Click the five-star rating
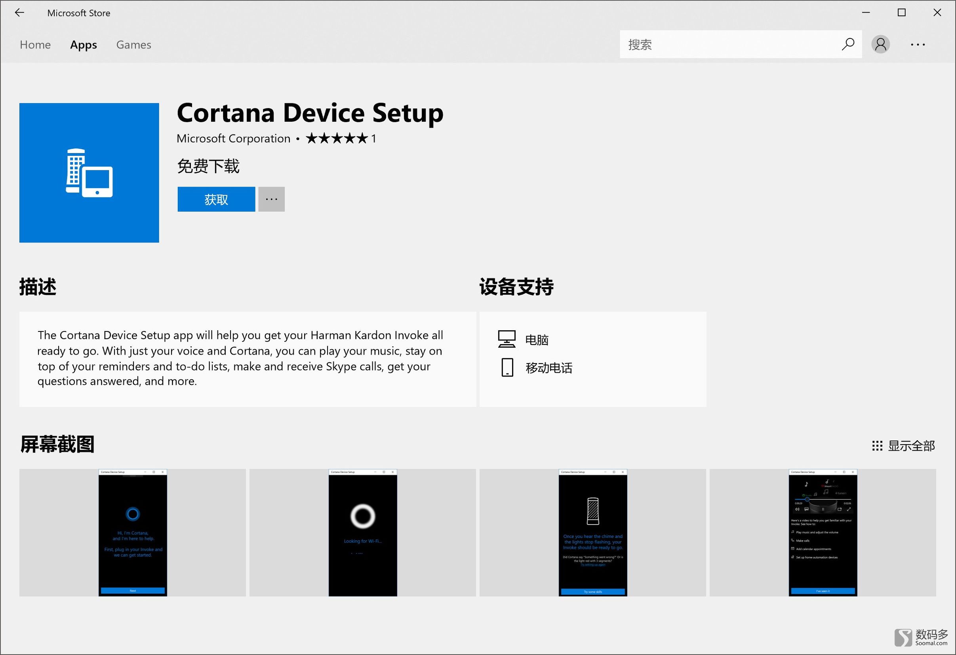Image resolution: width=956 pixels, height=655 pixels. click(337, 138)
